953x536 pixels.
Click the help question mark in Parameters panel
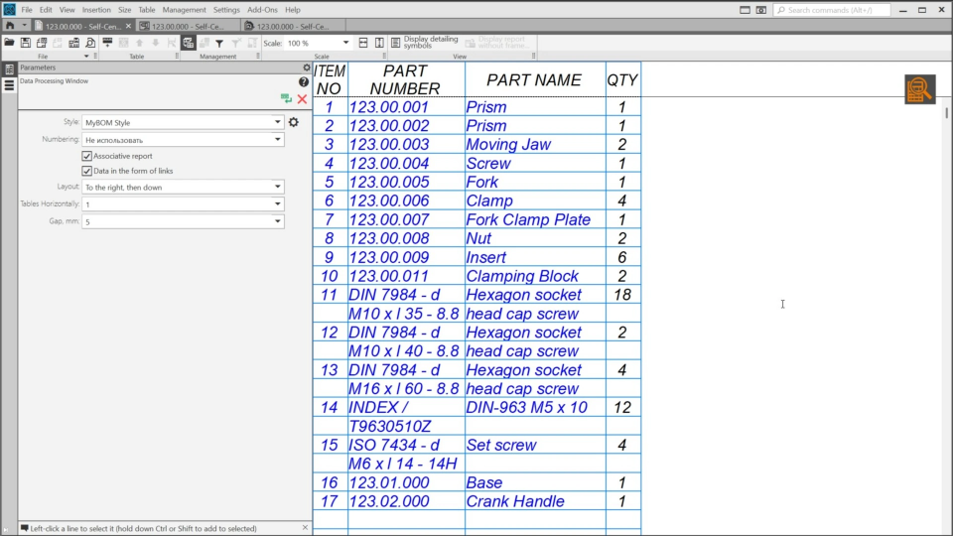click(x=304, y=82)
